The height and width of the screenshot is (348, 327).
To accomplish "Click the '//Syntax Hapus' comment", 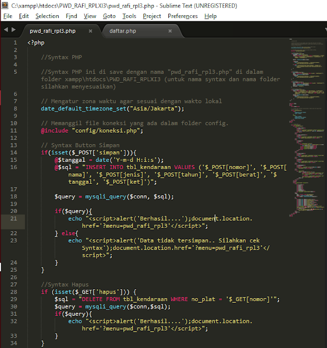I will click(65, 284).
